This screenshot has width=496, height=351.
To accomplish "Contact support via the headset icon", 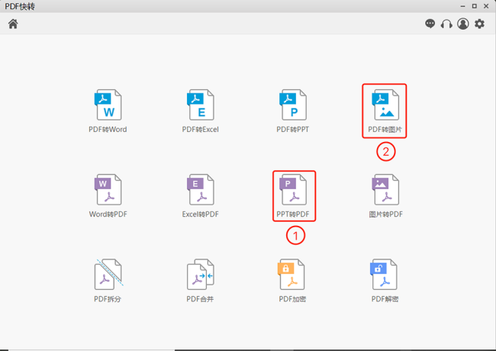I will [446, 24].
